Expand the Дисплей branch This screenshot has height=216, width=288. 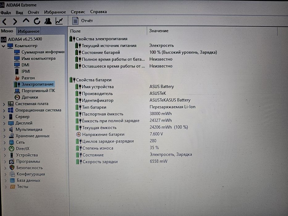pos(4,123)
